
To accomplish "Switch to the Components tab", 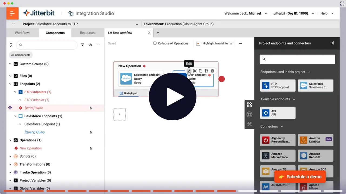I will coord(55,33).
